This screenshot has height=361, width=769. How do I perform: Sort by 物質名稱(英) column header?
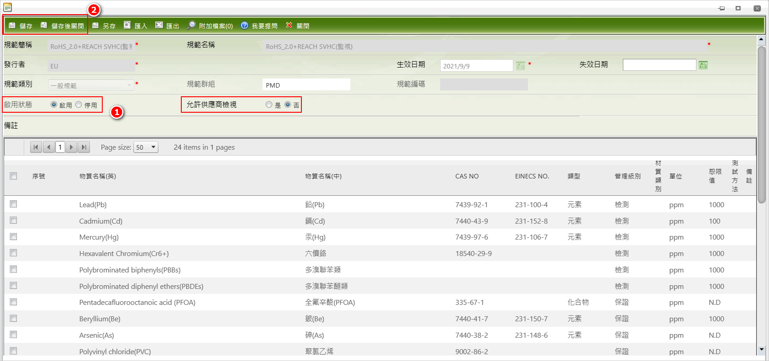[98, 176]
